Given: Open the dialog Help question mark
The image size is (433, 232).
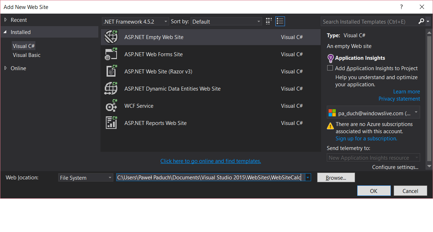Looking at the screenshot, I should (x=402, y=7).
